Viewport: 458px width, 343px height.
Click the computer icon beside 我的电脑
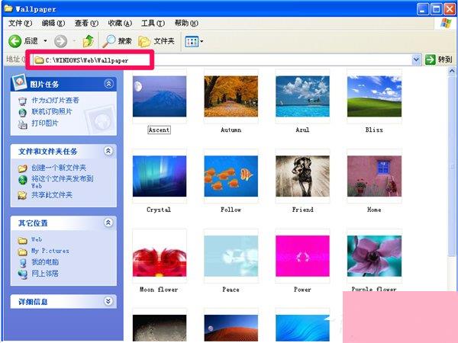[22, 263]
